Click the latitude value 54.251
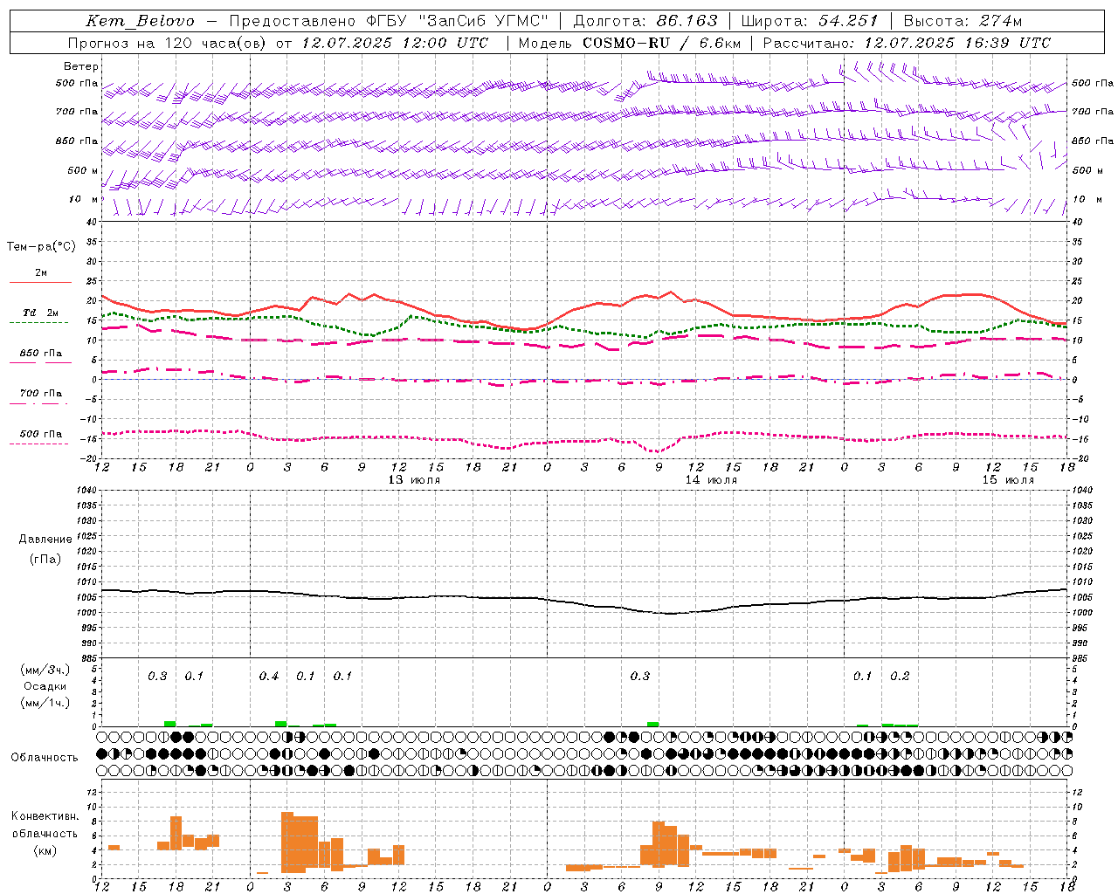Image resolution: width=1118 pixels, height=894 pixels. point(848,21)
